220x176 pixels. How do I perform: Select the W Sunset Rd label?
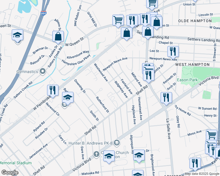click(207, 109)
